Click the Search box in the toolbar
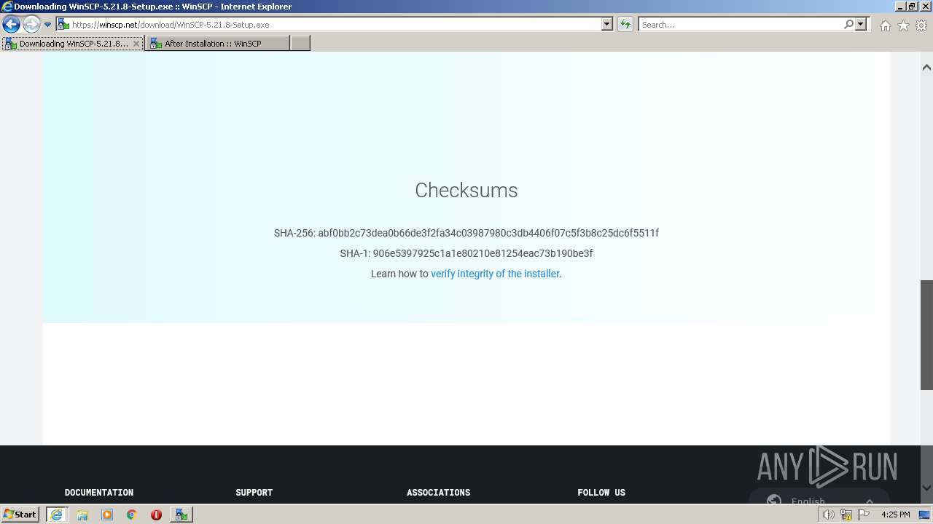Viewport: 933px width, 524px height. pyautogui.click(x=740, y=24)
